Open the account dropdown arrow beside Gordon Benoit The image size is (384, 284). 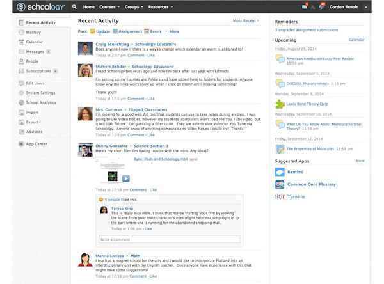(x=366, y=7)
